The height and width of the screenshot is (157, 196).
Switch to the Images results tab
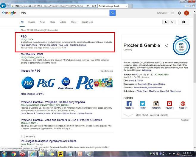click(x=32, y=22)
